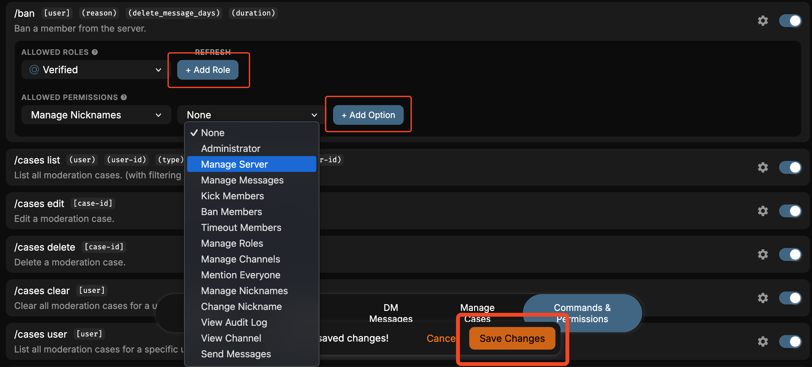Viewport: 812px width, 367px height.
Task: Click the (user-id) tag in /cases list
Action: pyautogui.click(x=127, y=160)
